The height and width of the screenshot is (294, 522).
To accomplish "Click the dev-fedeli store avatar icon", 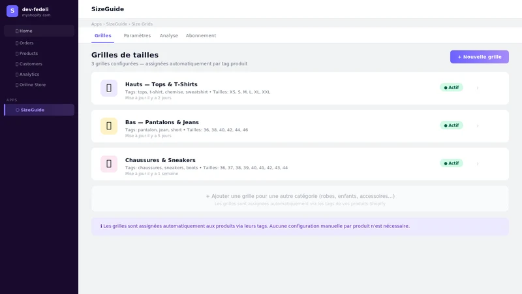I will tap(12, 11).
